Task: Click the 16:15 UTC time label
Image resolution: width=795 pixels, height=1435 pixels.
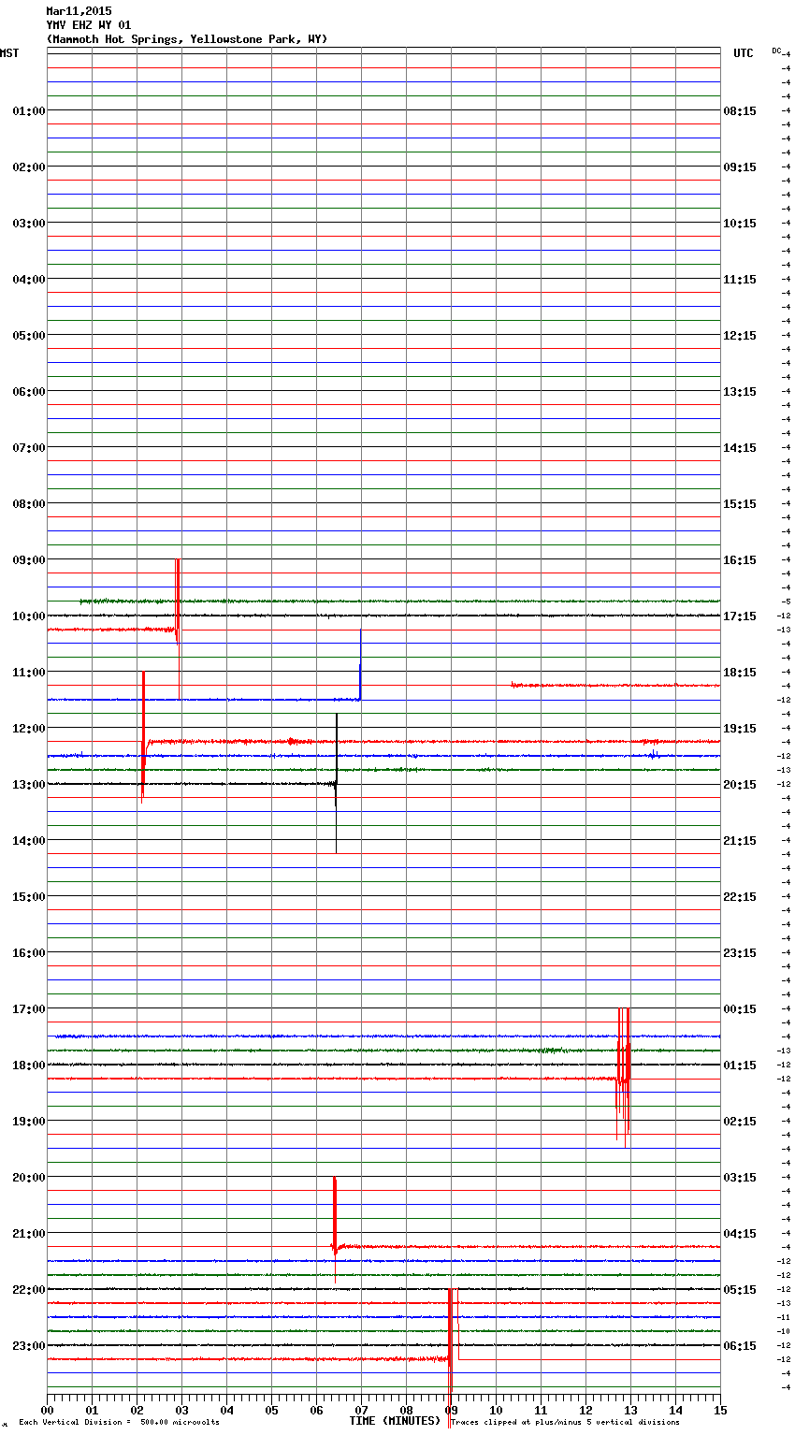Action: (740, 560)
